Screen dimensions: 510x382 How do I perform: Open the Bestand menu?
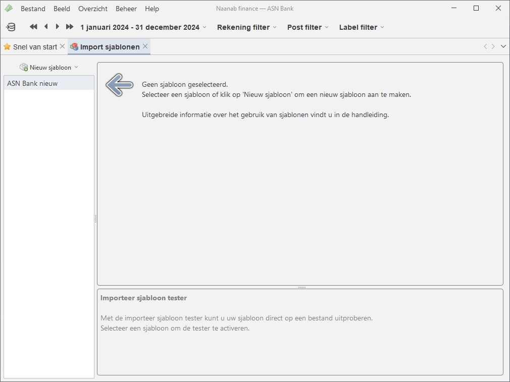coord(33,9)
